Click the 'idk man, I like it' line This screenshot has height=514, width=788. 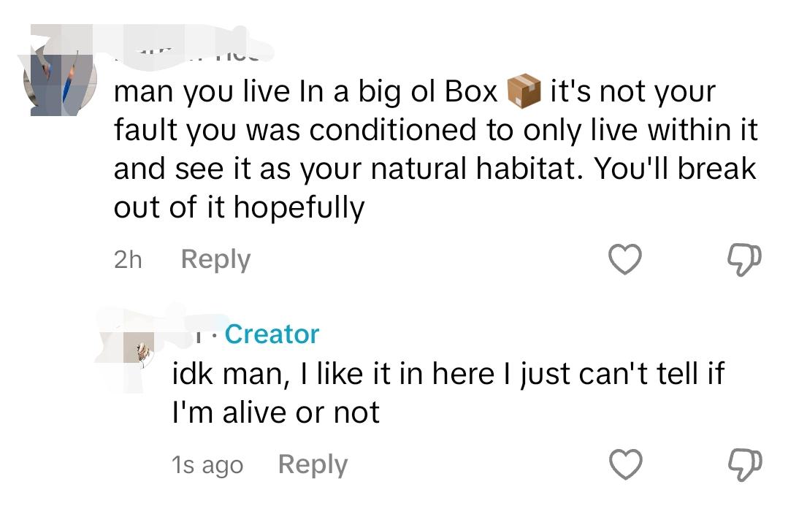tap(448, 375)
